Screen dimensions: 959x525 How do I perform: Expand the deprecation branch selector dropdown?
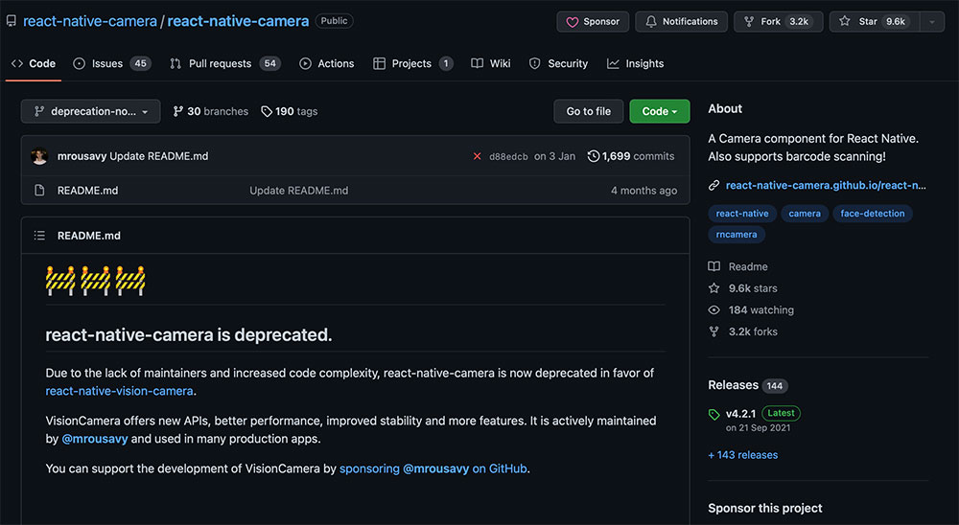click(91, 112)
